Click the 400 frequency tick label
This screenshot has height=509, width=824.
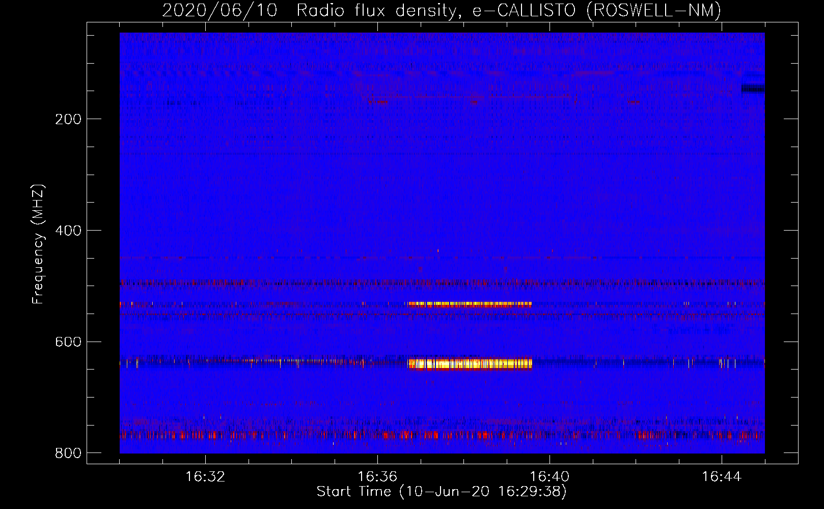coord(68,231)
